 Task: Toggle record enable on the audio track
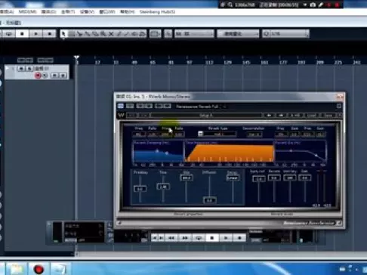[38, 76]
